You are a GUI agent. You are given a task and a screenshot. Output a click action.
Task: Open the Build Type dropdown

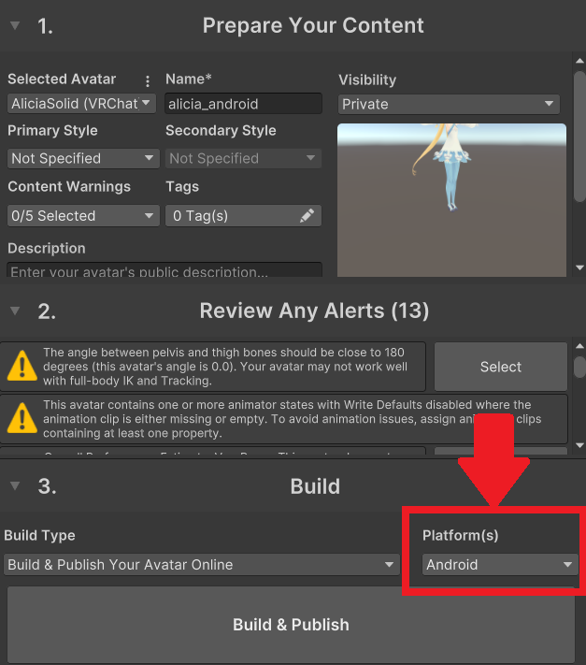(201, 565)
